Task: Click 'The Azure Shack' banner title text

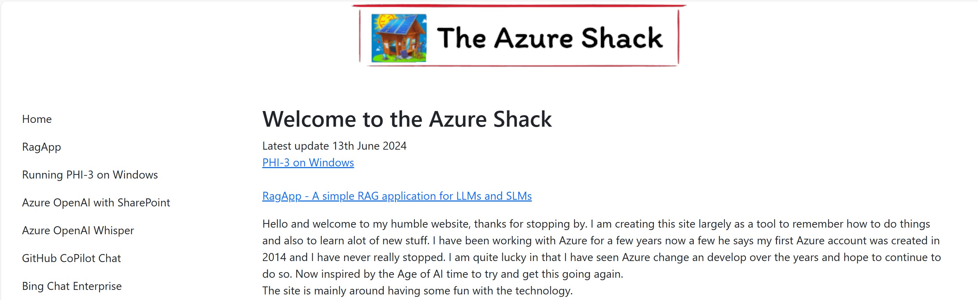Action: 549,38
